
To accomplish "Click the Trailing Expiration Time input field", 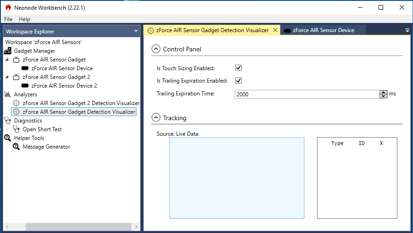I will [x=306, y=94].
